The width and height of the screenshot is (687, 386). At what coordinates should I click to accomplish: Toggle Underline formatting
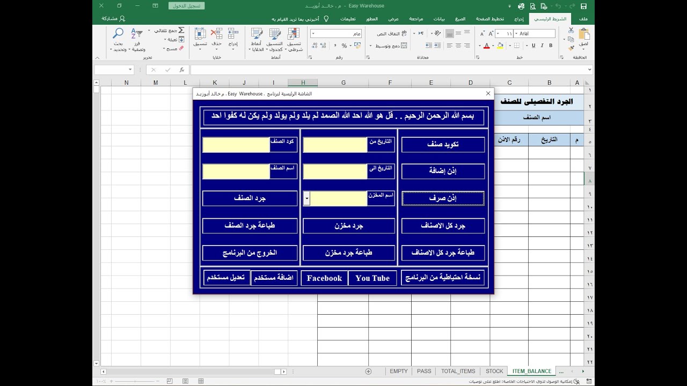[x=533, y=46]
